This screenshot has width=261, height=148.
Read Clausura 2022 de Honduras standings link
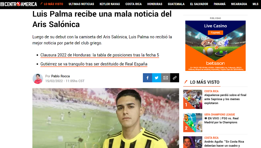(100, 55)
